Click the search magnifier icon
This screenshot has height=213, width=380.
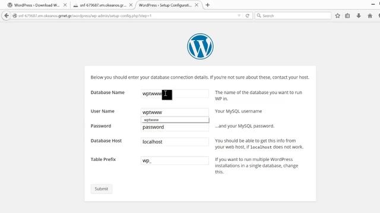pyautogui.click(x=259, y=16)
